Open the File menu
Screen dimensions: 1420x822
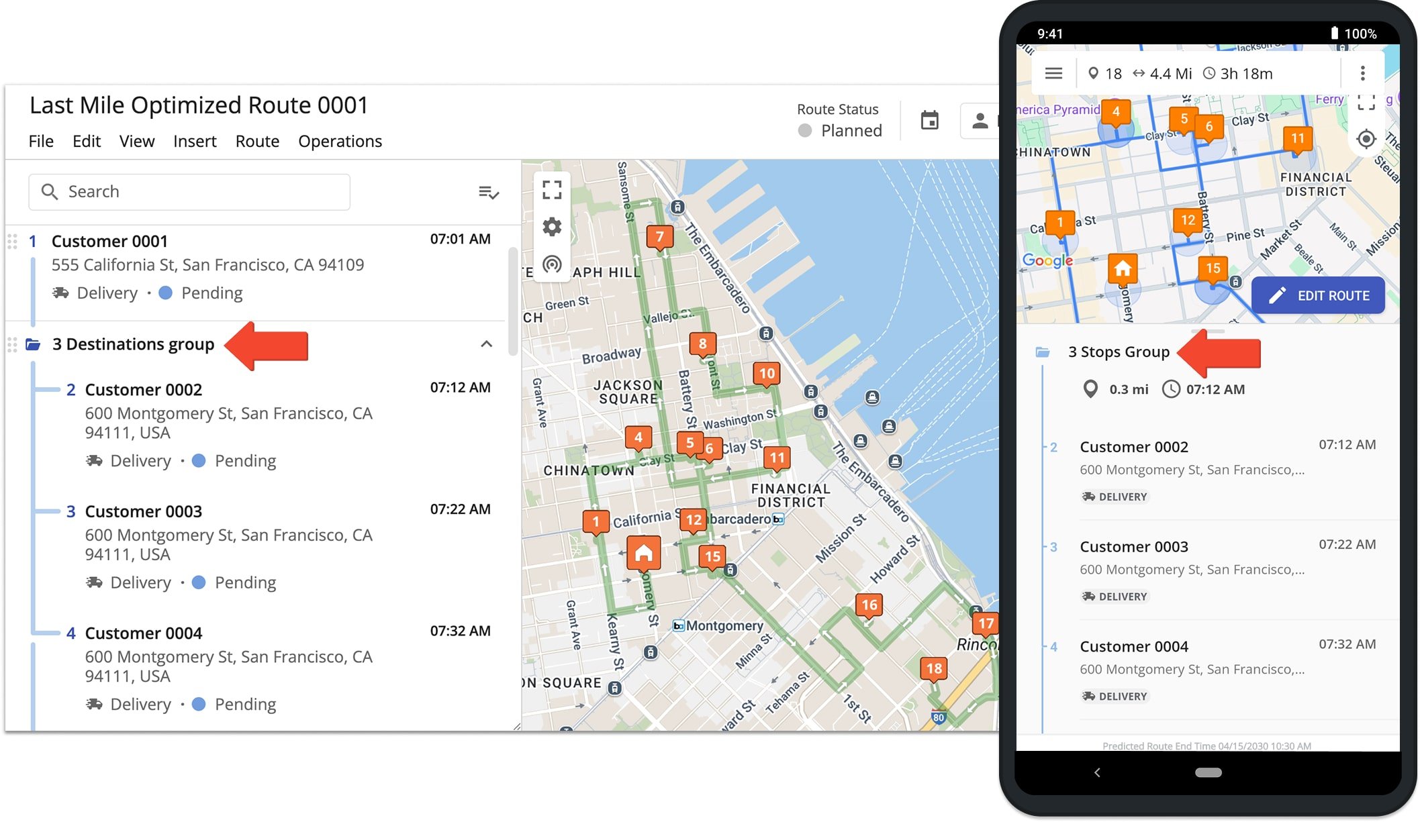point(41,141)
